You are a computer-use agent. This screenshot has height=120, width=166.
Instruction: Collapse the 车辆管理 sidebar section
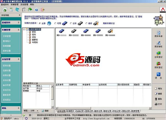(19, 30)
